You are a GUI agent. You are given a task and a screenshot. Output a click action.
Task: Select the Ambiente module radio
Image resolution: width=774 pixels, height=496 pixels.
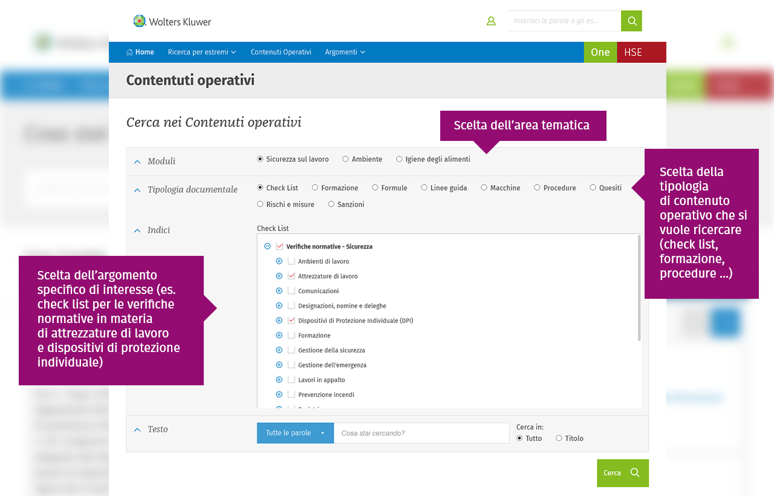pos(345,159)
